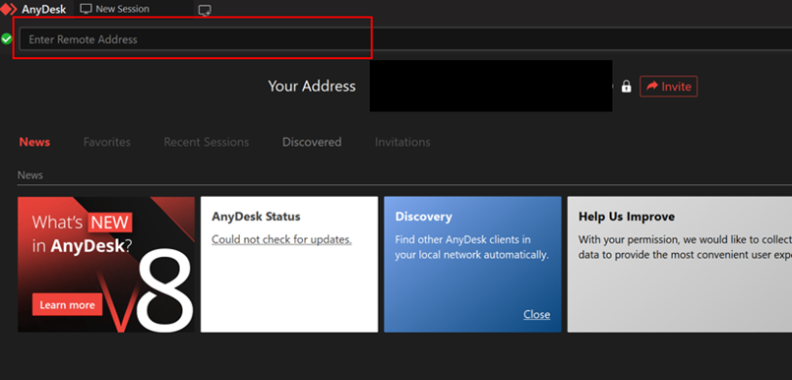Open the Discovered tab
The width and height of the screenshot is (792, 380).
point(312,142)
